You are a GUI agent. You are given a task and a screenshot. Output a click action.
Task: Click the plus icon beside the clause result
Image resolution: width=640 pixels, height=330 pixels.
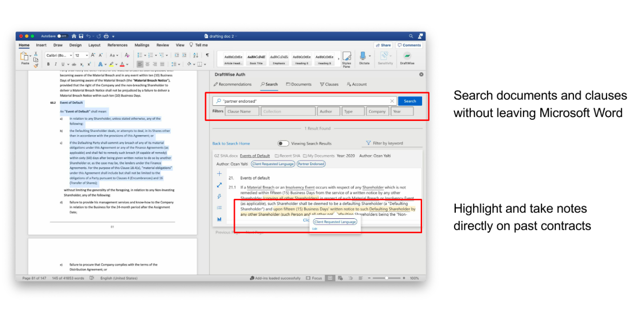click(x=219, y=173)
